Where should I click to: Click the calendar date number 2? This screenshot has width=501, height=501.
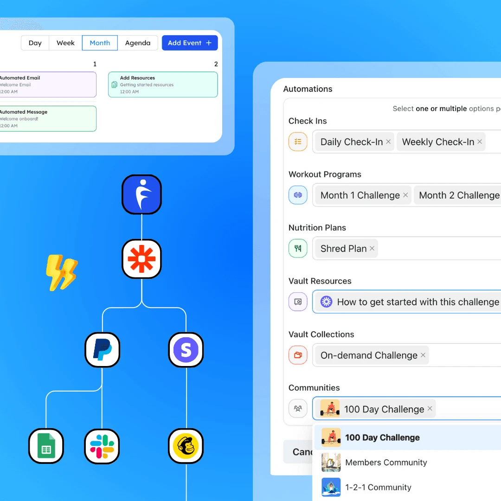click(x=216, y=64)
